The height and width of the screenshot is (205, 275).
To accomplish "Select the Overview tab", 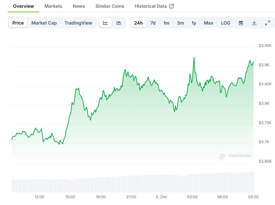I will (x=23, y=6).
